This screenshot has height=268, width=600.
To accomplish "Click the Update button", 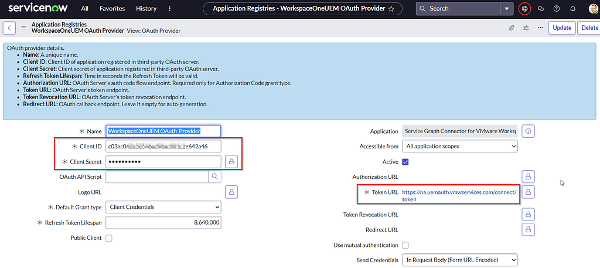I will click(561, 28).
